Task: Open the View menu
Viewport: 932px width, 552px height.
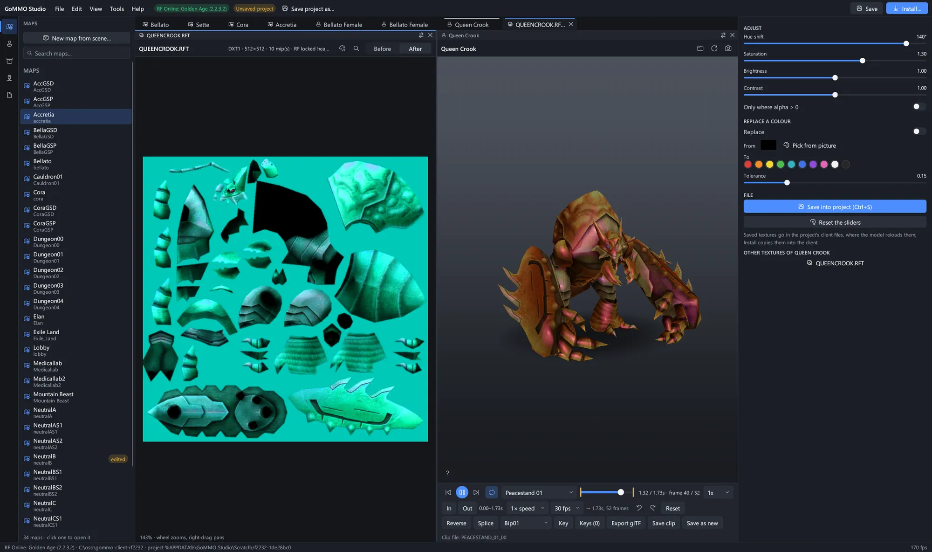Action: point(96,8)
